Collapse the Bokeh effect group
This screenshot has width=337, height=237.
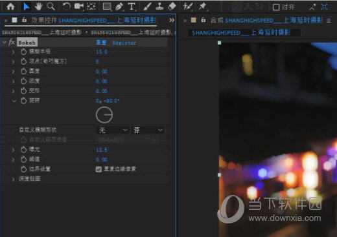coord(5,43)
